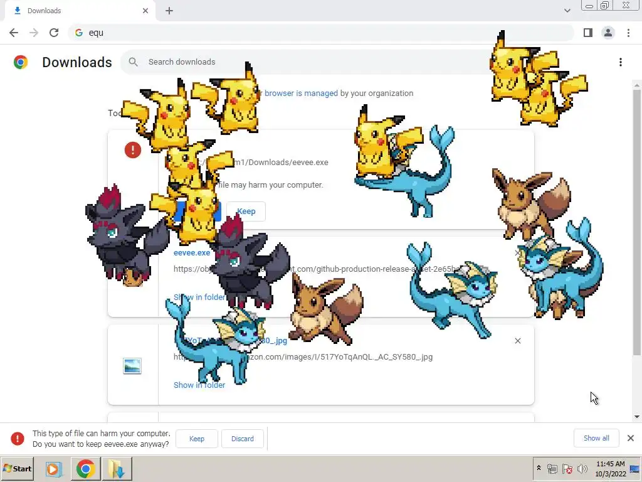Click the Google icon in the address bar
Viewport: 642px width, 482px height.
point(79,33)
